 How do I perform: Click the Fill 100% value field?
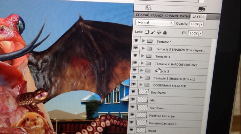193,33
